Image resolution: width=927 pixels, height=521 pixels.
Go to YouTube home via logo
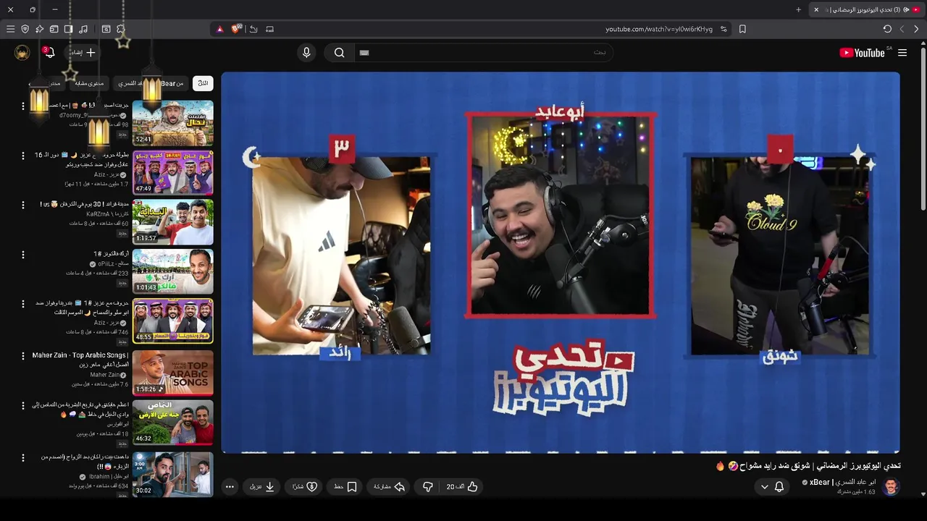(862, 53)
